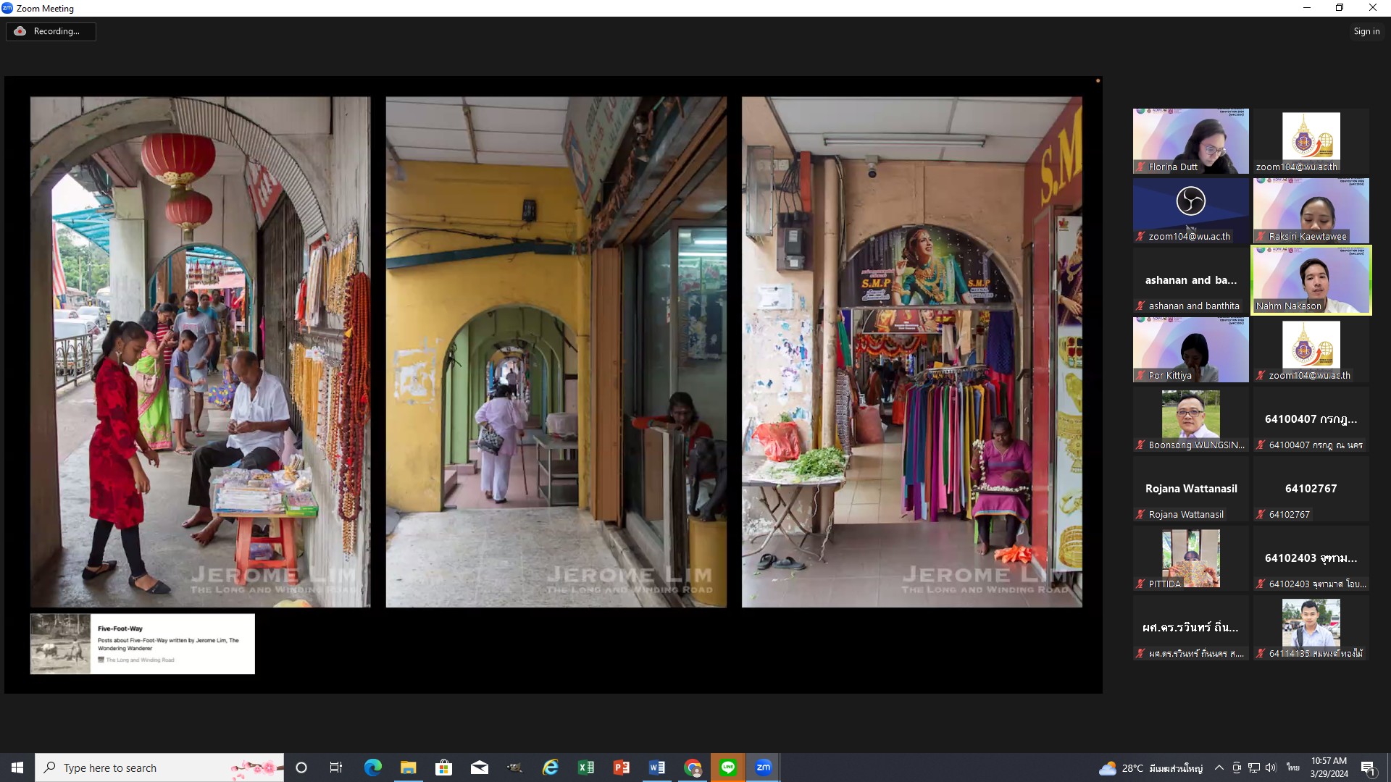Open PowerPoint taskbar icon

(x=622, y=768)
